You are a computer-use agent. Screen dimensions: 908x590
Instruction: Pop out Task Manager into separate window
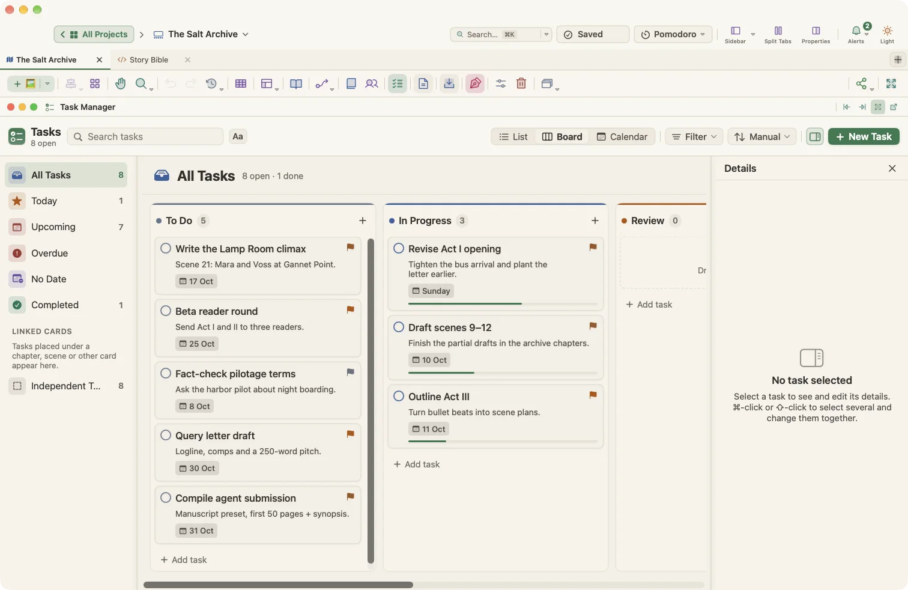pos(894,107)
